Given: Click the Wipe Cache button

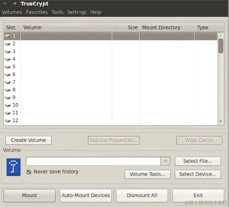Looking at the screenshot, I should 199,140.
